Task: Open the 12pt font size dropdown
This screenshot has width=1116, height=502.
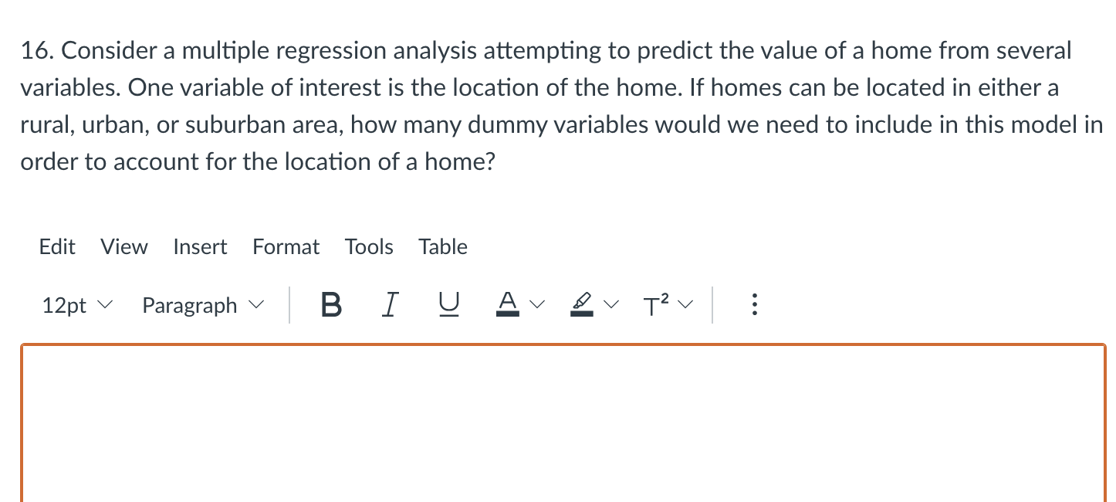Action: 76,305
